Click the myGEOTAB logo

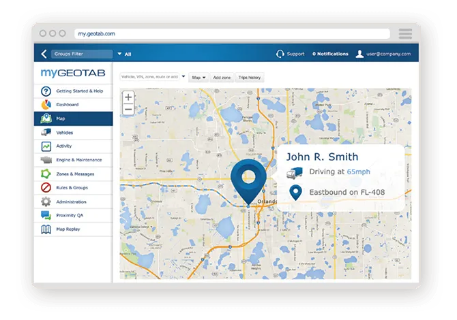coord(73,73)
